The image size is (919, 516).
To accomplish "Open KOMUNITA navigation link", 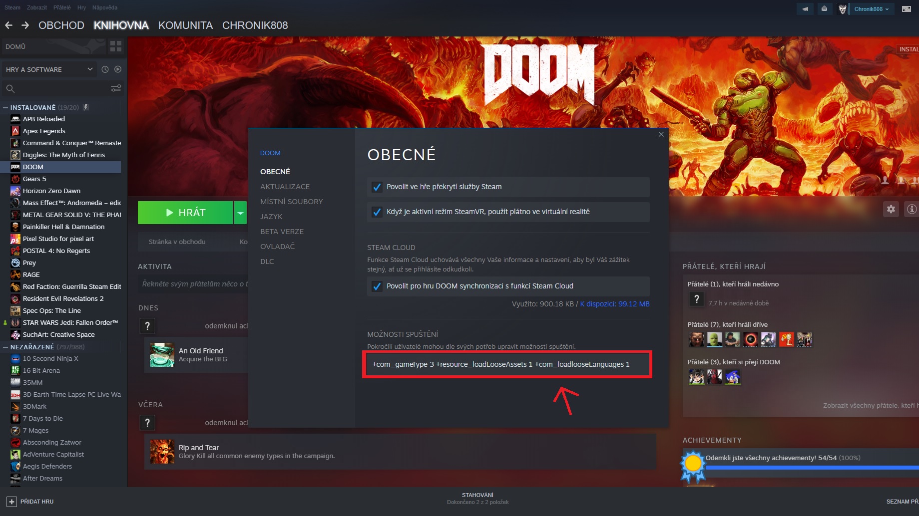I will click(185, 25).
